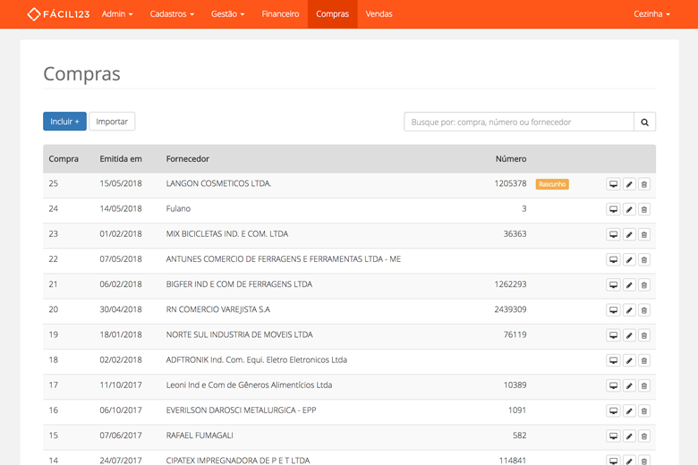The height and width of the screenshot is (465, 698).
Task: Click date 11/10/2017 cell
Action: [x=121, y=385]
